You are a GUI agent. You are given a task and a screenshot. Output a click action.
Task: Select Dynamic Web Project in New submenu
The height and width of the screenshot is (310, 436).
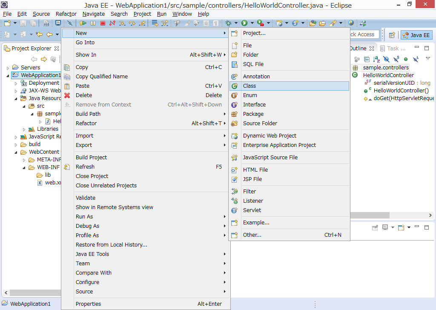point(289,136)
